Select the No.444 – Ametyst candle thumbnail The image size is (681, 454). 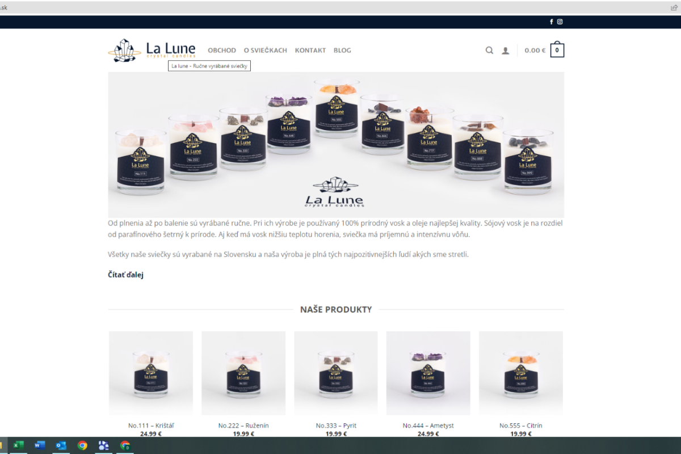click(428, 373)
